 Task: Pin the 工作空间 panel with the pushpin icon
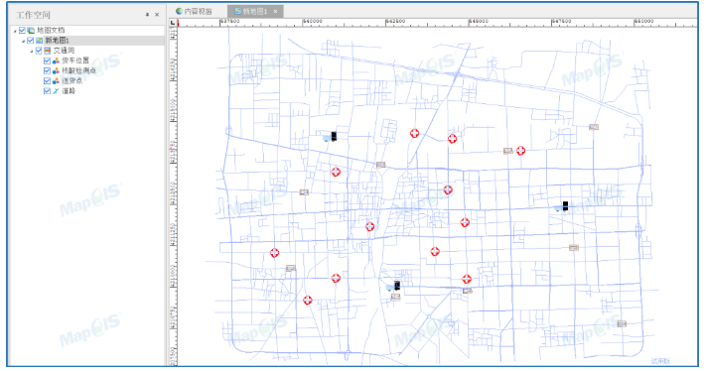147,15
